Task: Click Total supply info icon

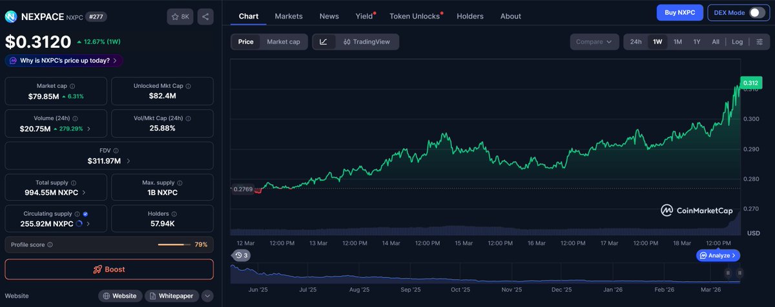Action: [x=73, y=183]
